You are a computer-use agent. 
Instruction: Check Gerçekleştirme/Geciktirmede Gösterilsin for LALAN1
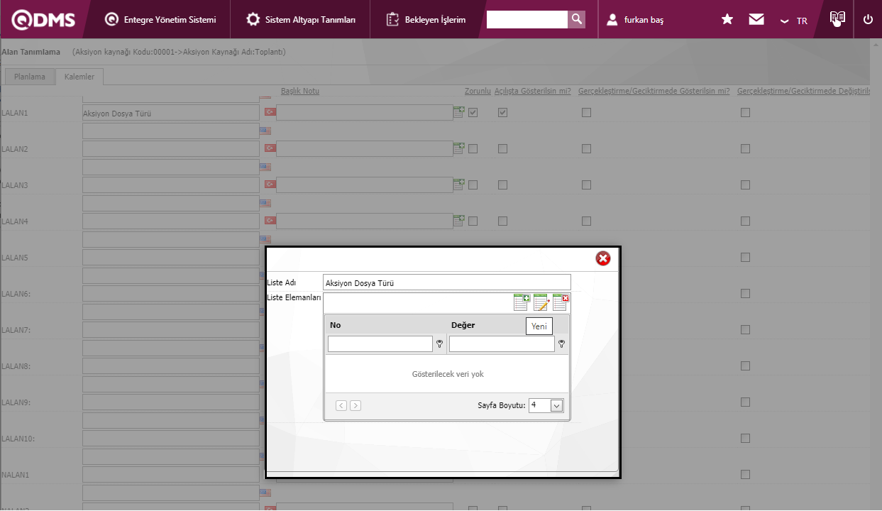pos(586,112)
